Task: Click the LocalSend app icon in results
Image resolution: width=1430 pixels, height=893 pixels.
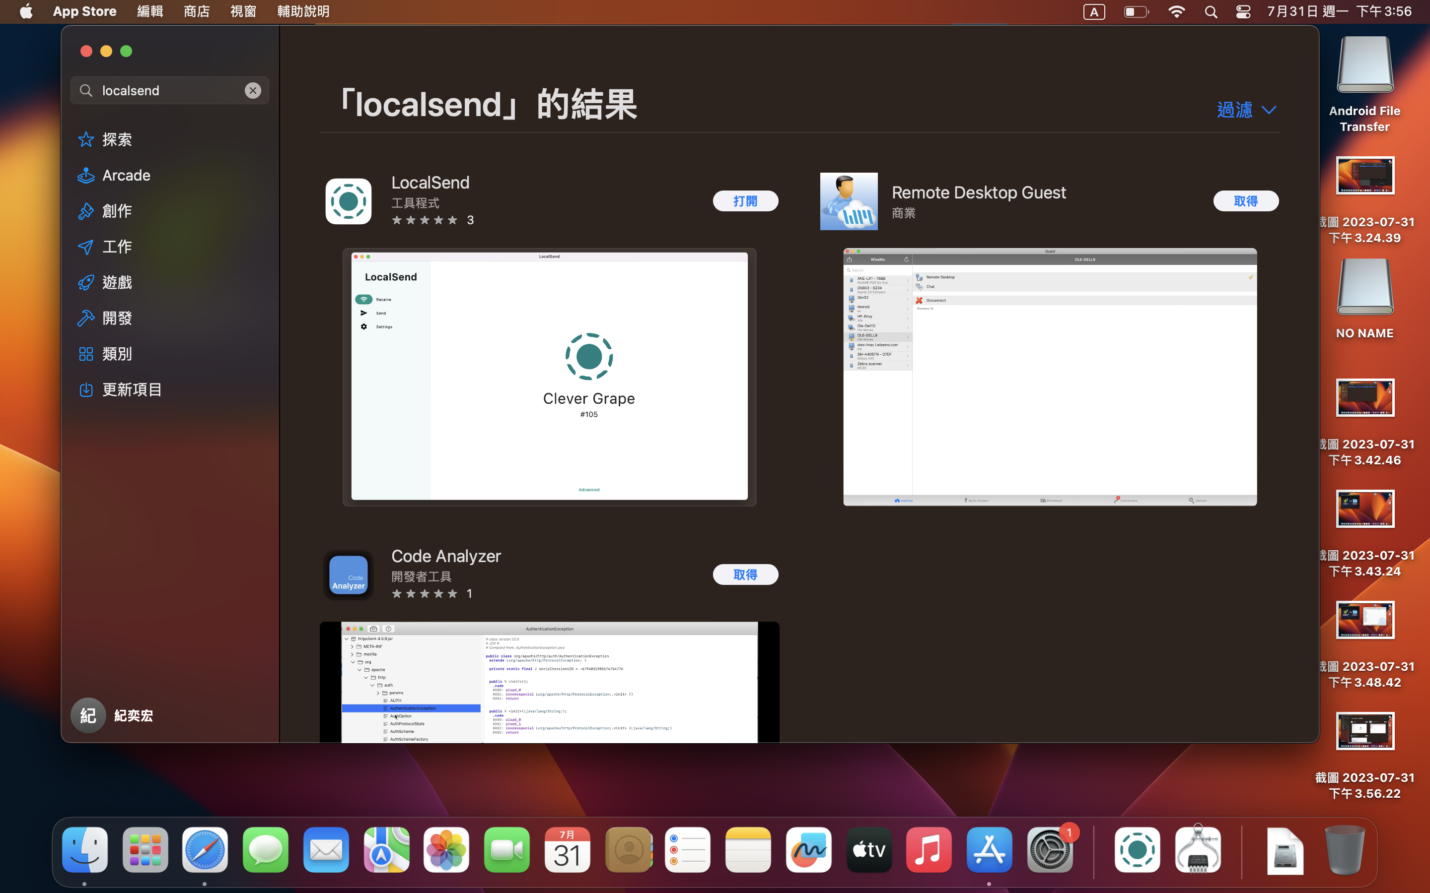Action: [x=349, y=201]
